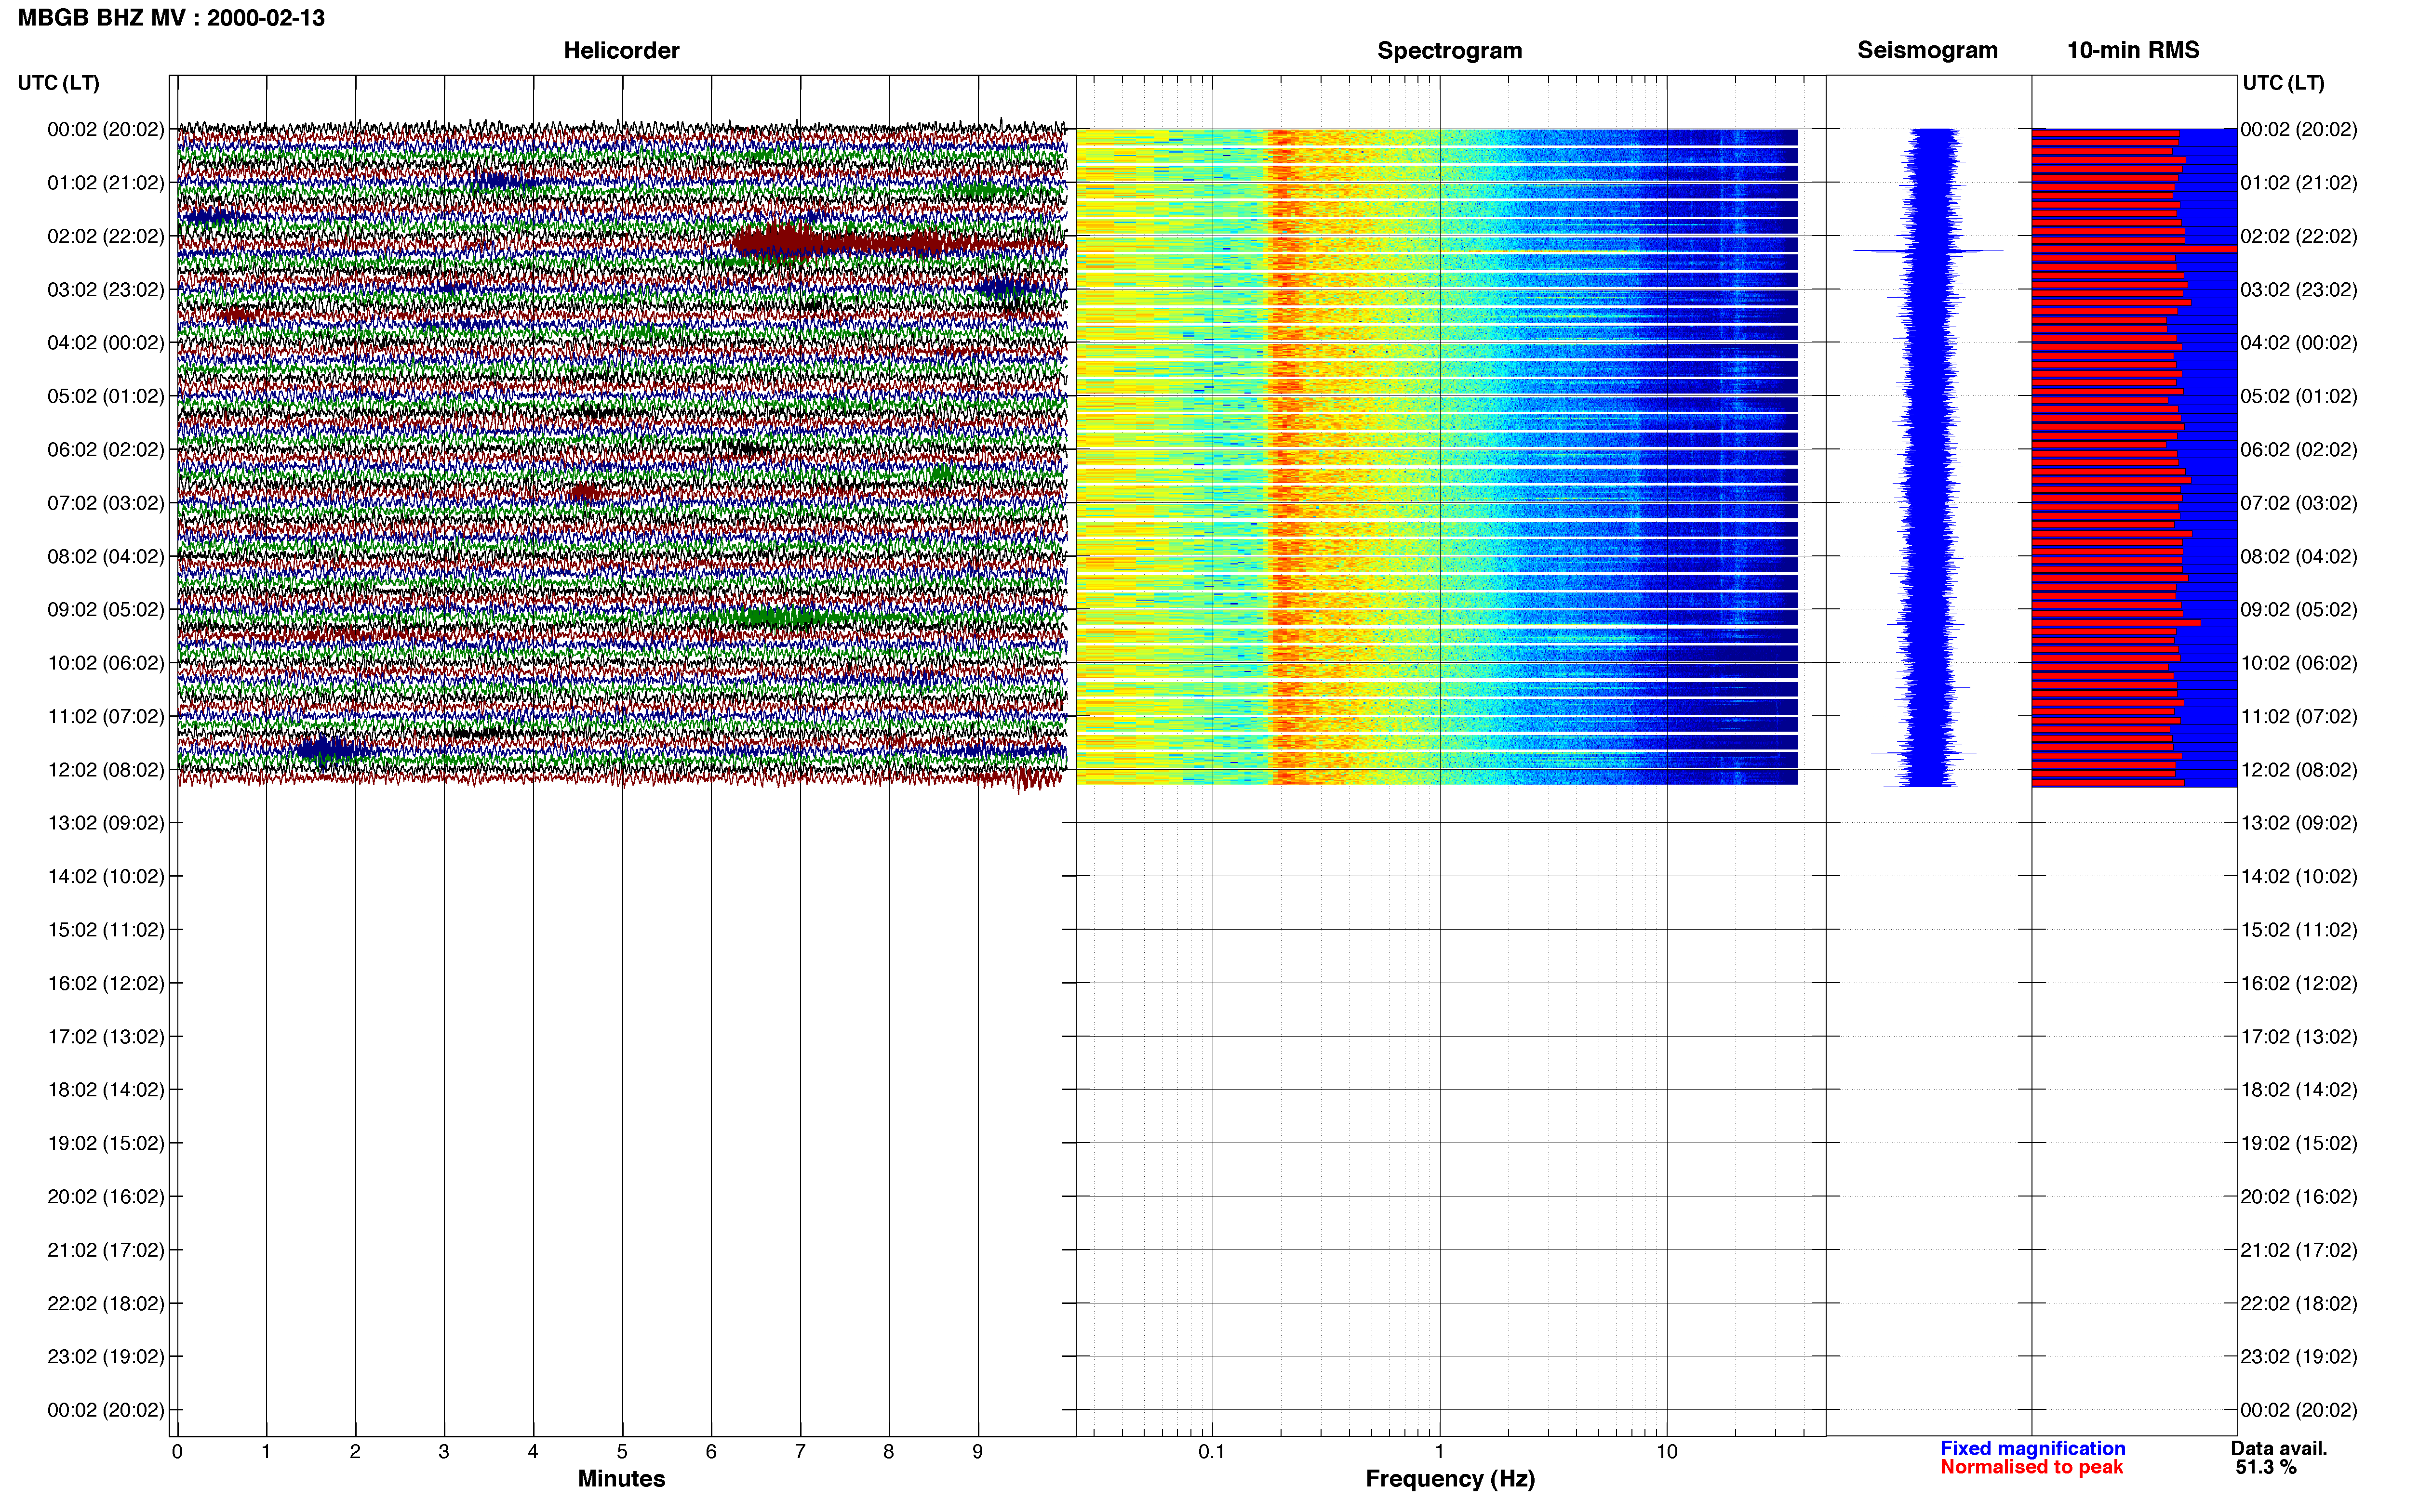Click the '0.1' tick on the Frequency axis
The height and width of the screenshot is (1512, 2419).
coord(1212,1452)
